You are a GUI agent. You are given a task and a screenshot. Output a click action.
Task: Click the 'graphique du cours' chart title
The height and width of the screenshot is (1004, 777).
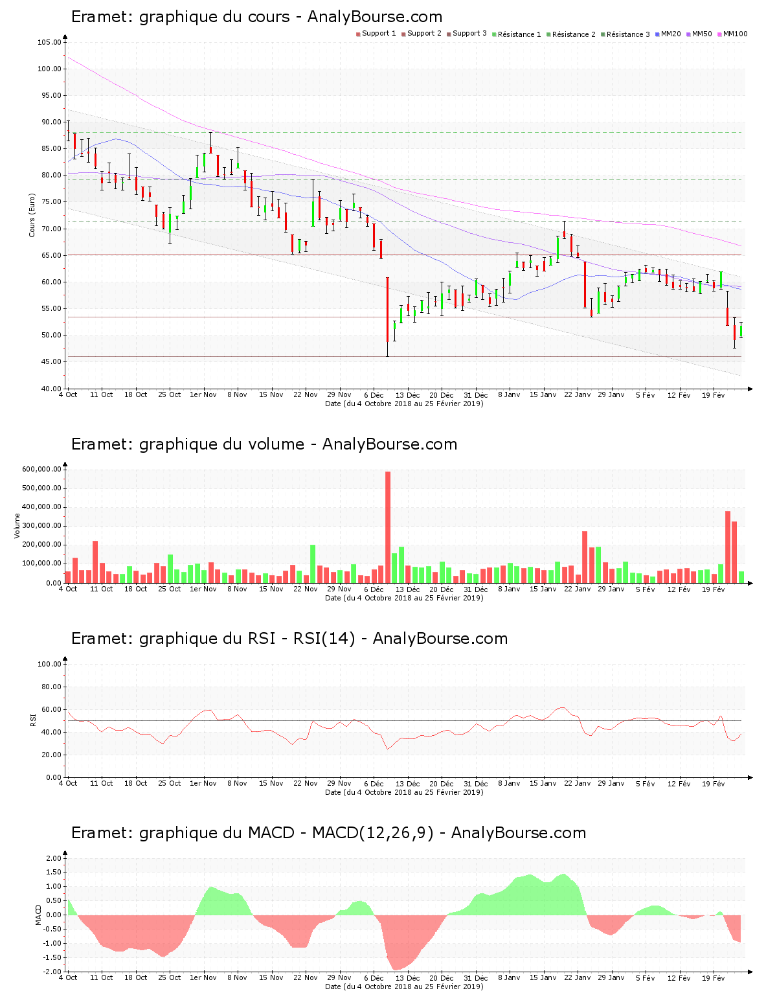257,17
